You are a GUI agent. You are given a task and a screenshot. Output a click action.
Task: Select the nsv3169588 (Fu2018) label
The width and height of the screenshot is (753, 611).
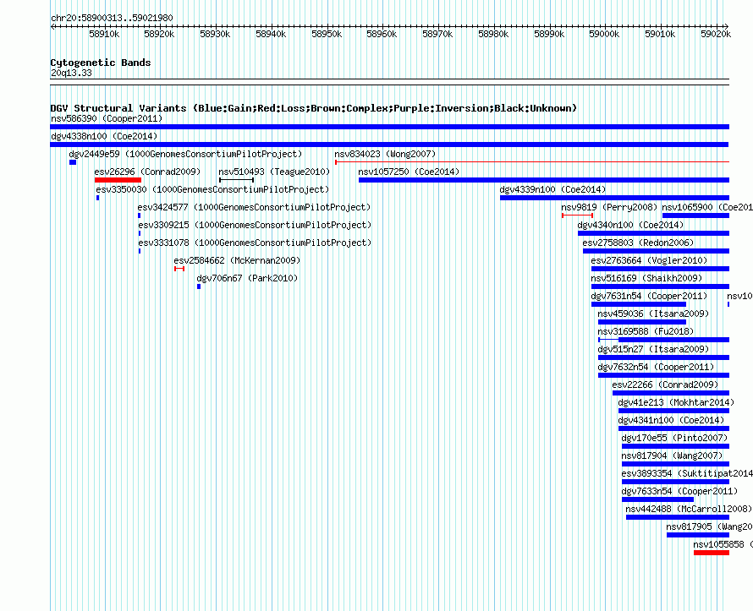[646, 331]
